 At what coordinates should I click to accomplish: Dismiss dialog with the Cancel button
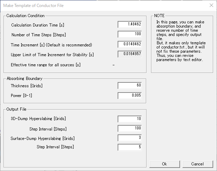coord(197,164)
